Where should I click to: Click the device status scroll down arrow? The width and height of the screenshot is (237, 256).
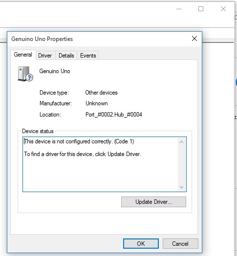[x=181, y=187]
